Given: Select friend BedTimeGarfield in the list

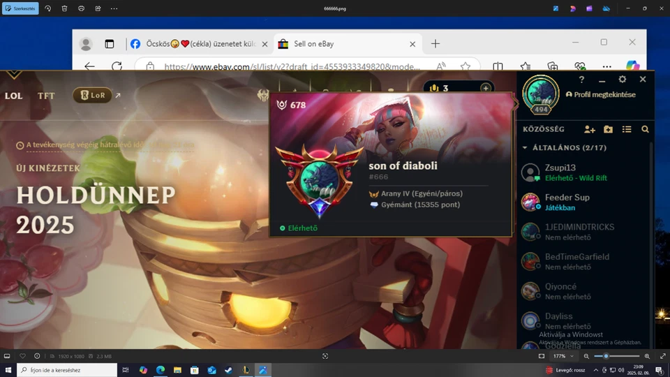Looking at the screenshot, I should coord(585,261).
